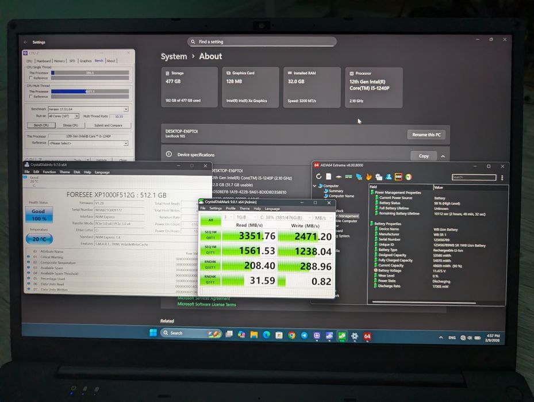Click the AIDA64 red 64 taskbar icon
Screen dimensions: 534x402
(x=367, y=336)
